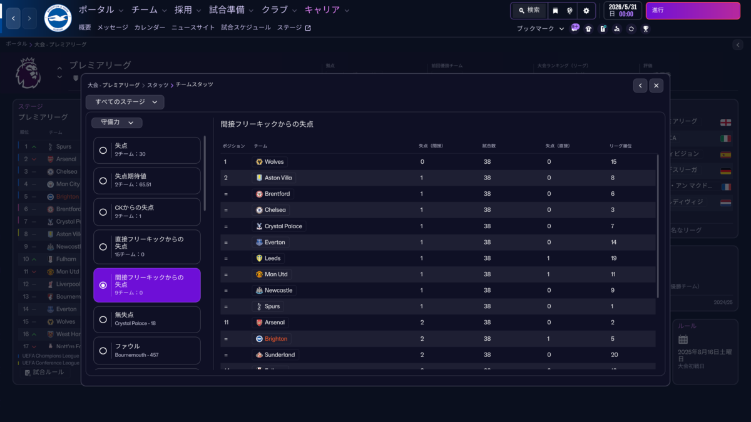The width and height of the screenshot is (751, 422).
Task: Open the すべてのステージ dropdown
Action: pos(125,102)
